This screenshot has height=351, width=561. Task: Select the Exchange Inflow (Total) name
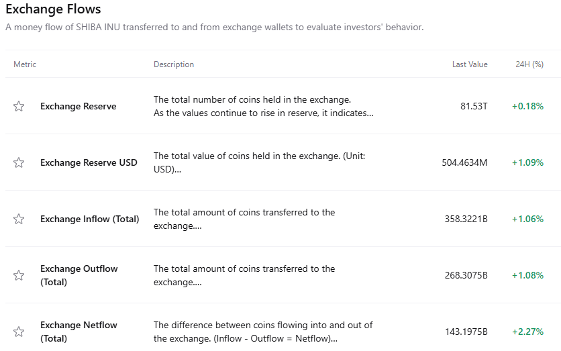[89, 219]
